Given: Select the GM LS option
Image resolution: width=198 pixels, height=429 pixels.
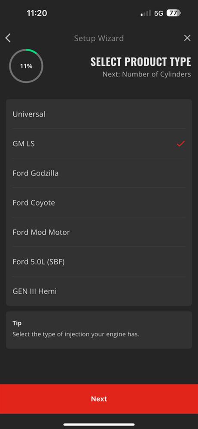Looking at the screenshot, I should [x=99, y=143].
